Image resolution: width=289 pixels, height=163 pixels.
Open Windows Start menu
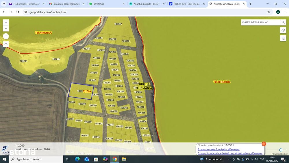(4, 159)
